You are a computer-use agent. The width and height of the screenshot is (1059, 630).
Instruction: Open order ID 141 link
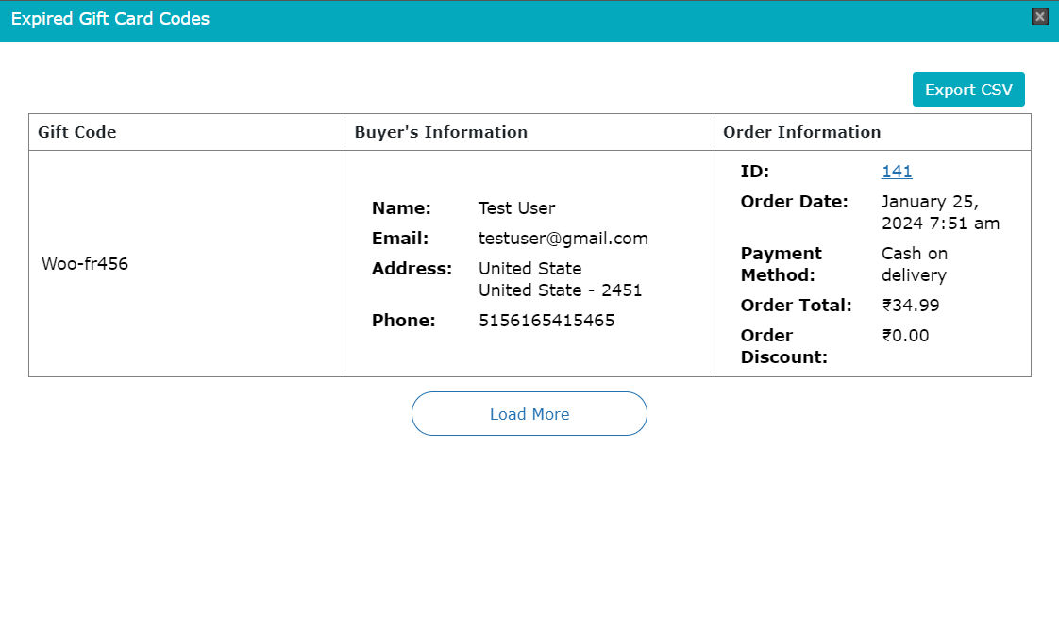coord(897,172)
